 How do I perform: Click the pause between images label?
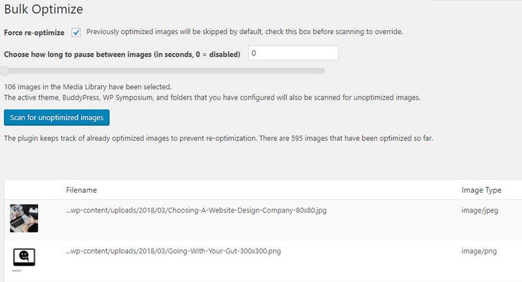(122, 54)
